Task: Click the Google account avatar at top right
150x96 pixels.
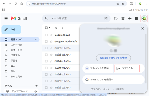Action: coord(144,18)
